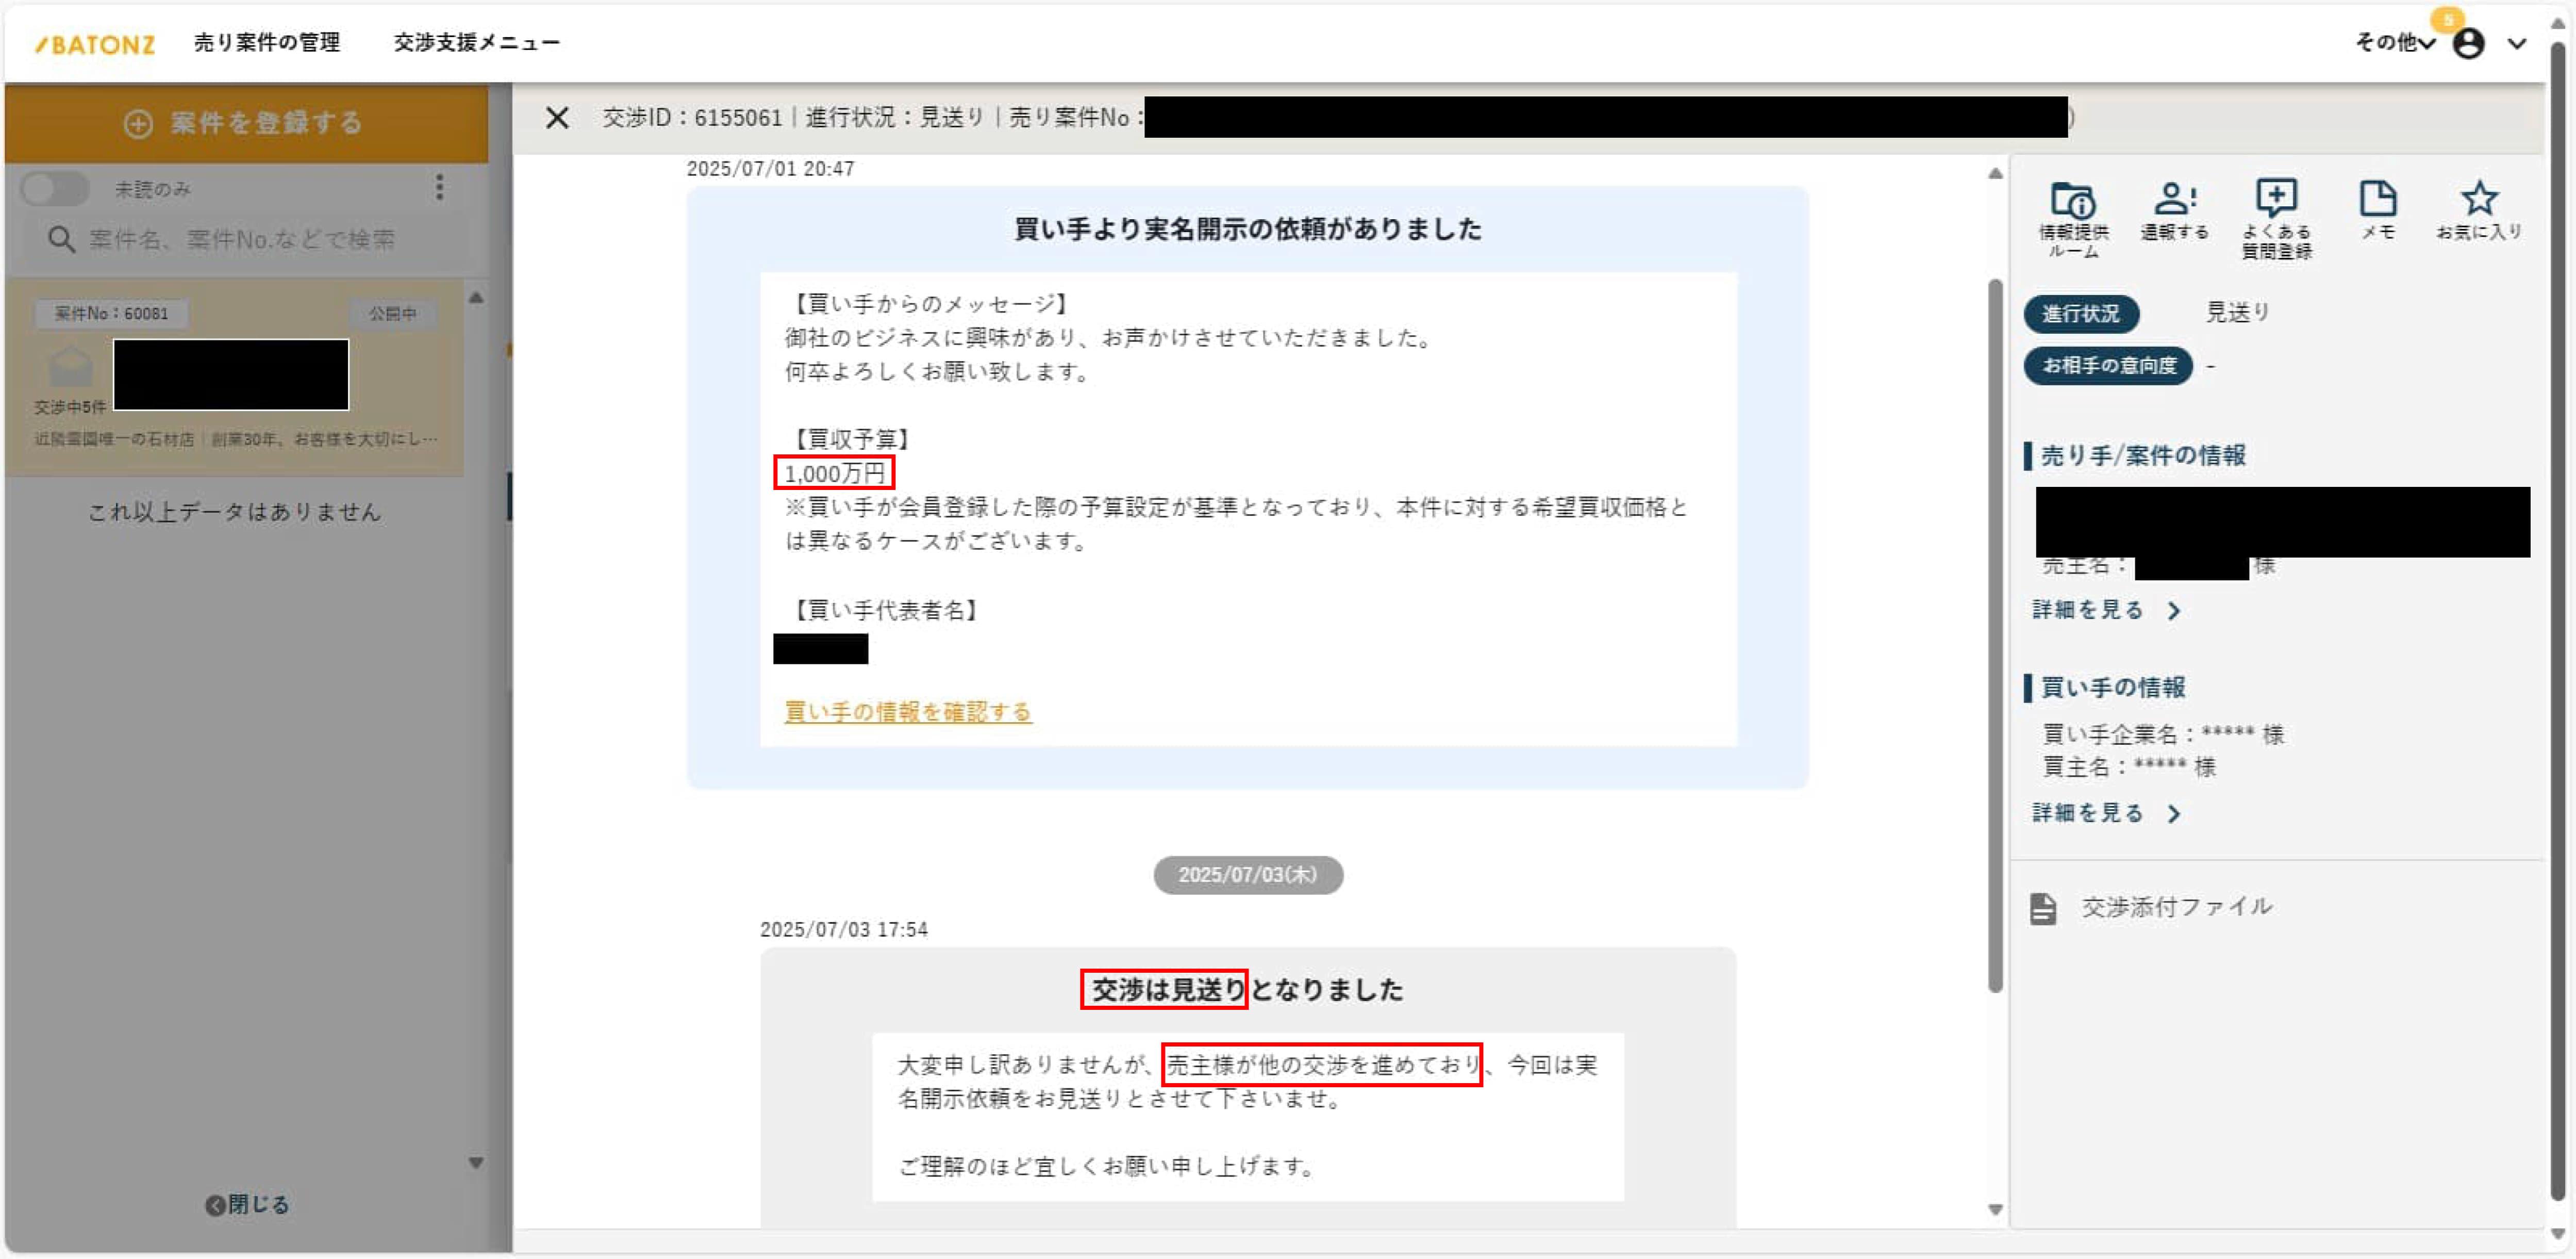
Task: Open 交渉支援メニュー menu
Action: click(x=477, y=42)
